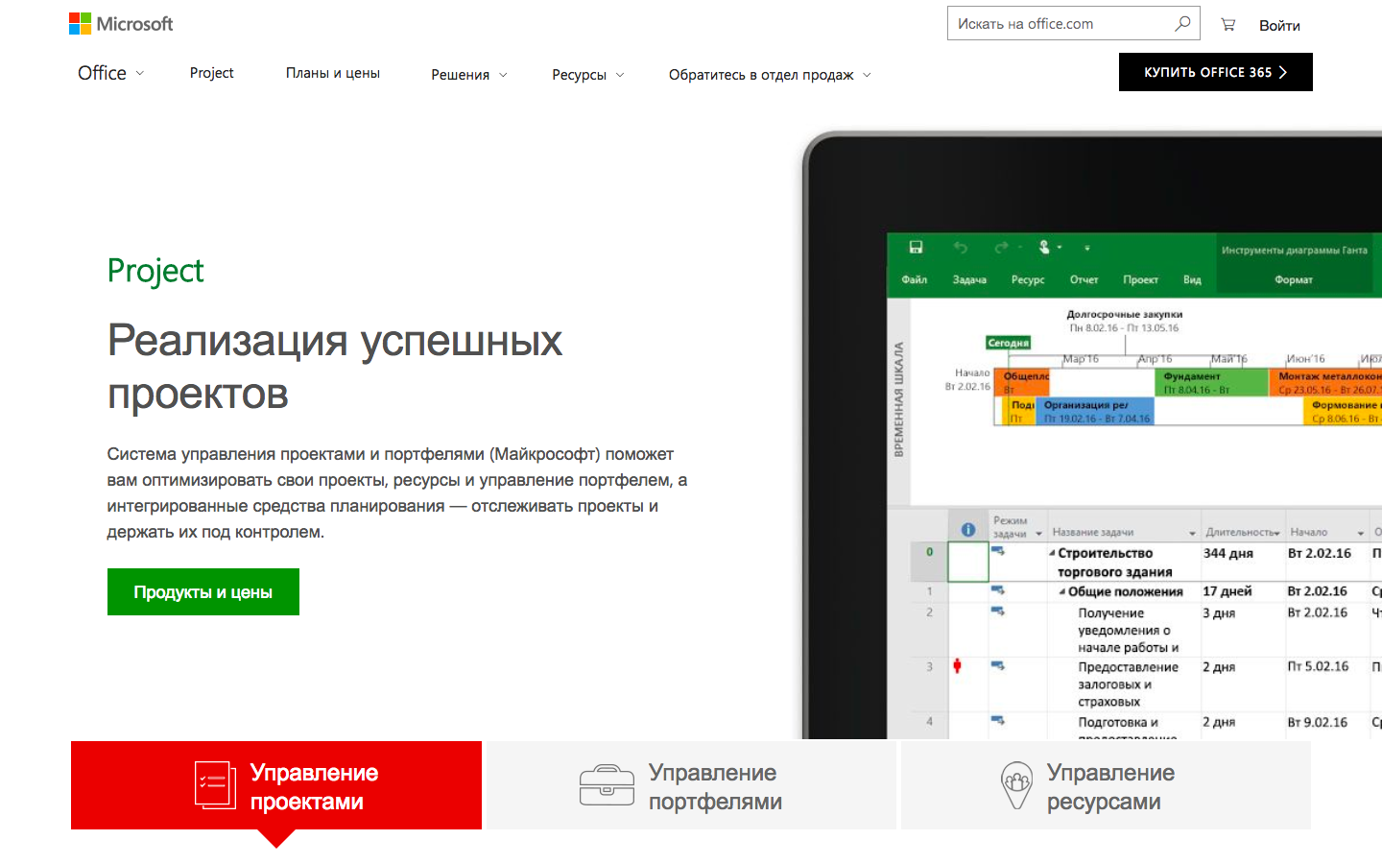Click the Войти sign-in link

(x=1279, y=25)
